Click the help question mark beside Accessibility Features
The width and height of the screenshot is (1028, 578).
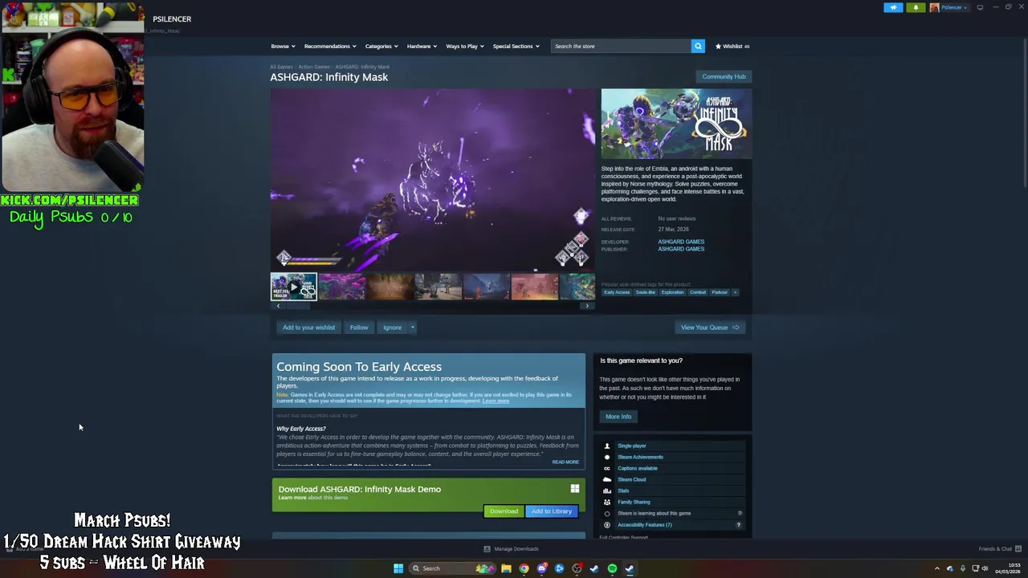tap(739, 525)
